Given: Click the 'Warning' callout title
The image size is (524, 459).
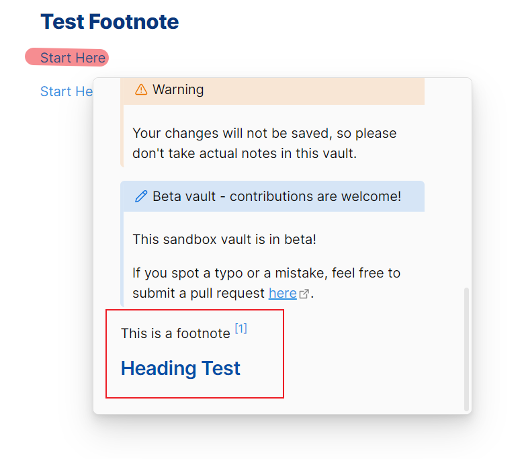Looking at the screenshot, I should point(178,89).
